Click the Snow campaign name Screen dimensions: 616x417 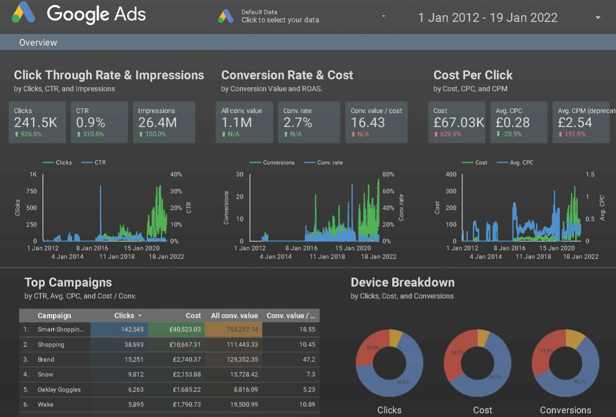45,374
